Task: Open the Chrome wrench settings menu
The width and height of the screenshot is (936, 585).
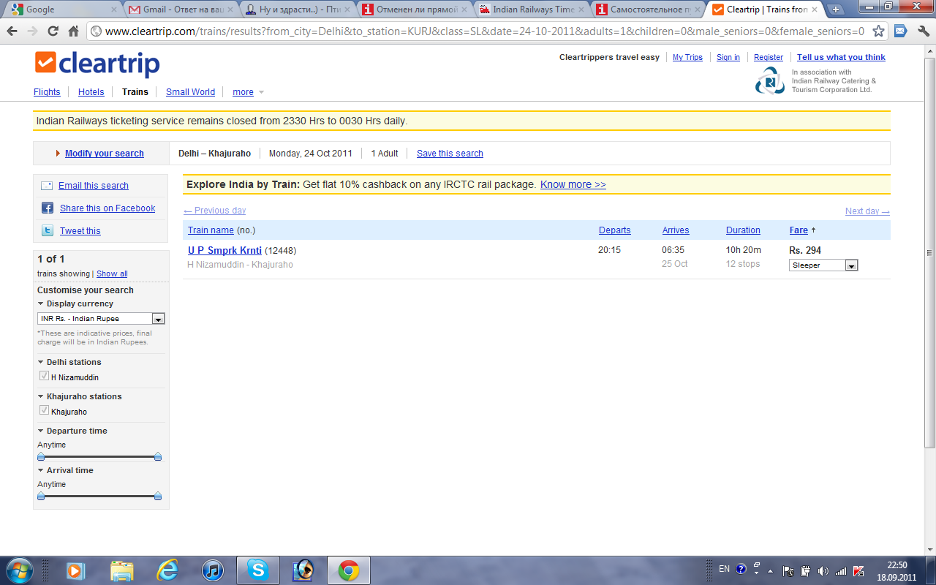Action: (x=922, y=31)
